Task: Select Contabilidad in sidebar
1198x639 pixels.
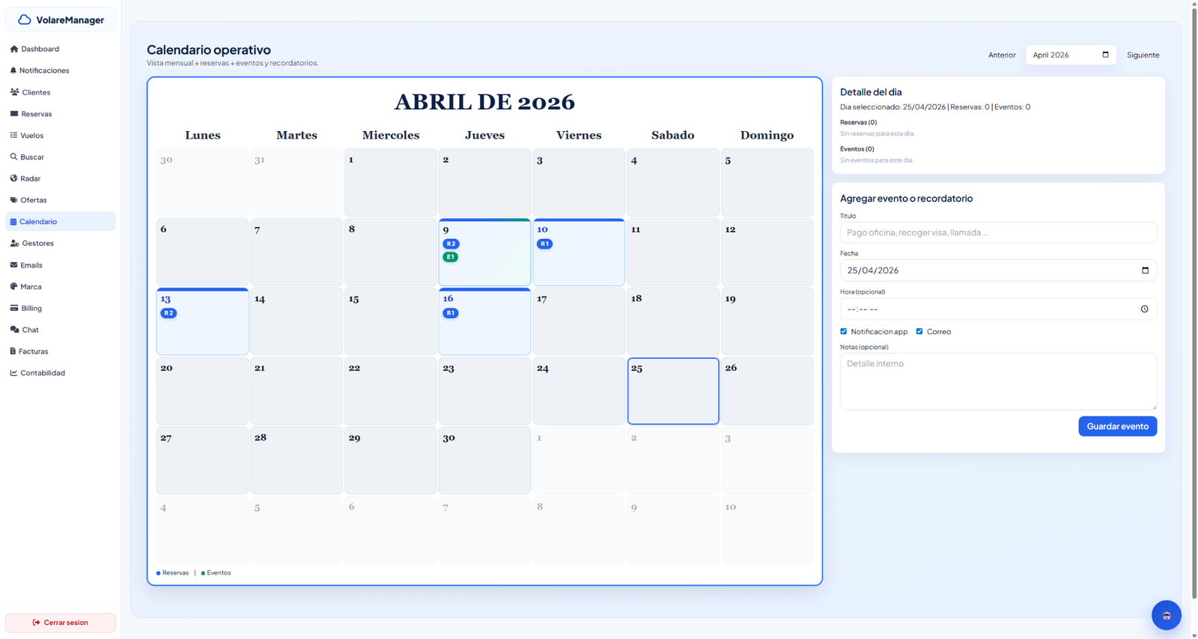Action: click(x=61, y=373)
